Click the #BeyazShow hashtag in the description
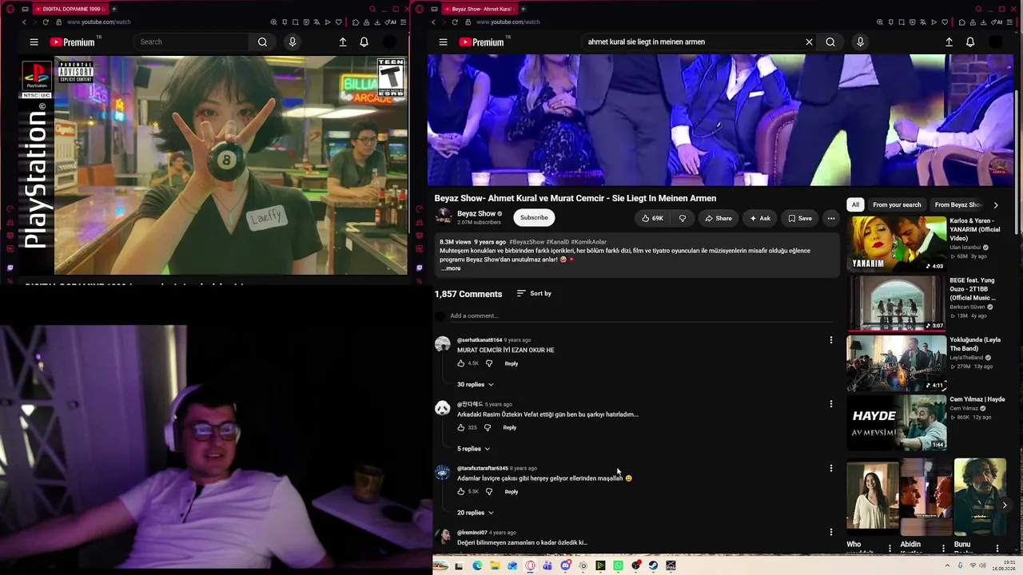 point(527,242)
